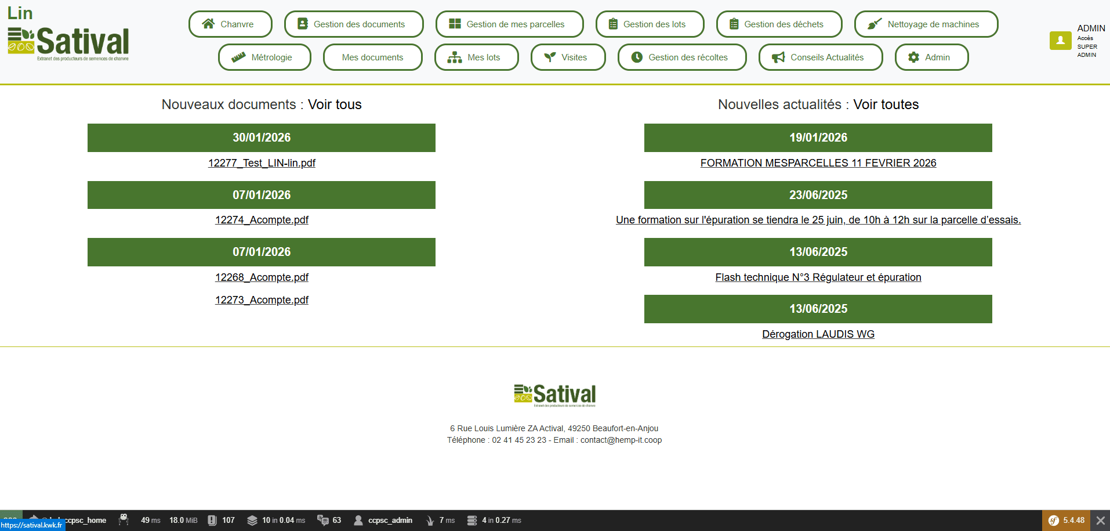The height and width of the screenshot is (531, 1110).
Task: Open Flash technique N°3 news item
Action: click(818, 277)
